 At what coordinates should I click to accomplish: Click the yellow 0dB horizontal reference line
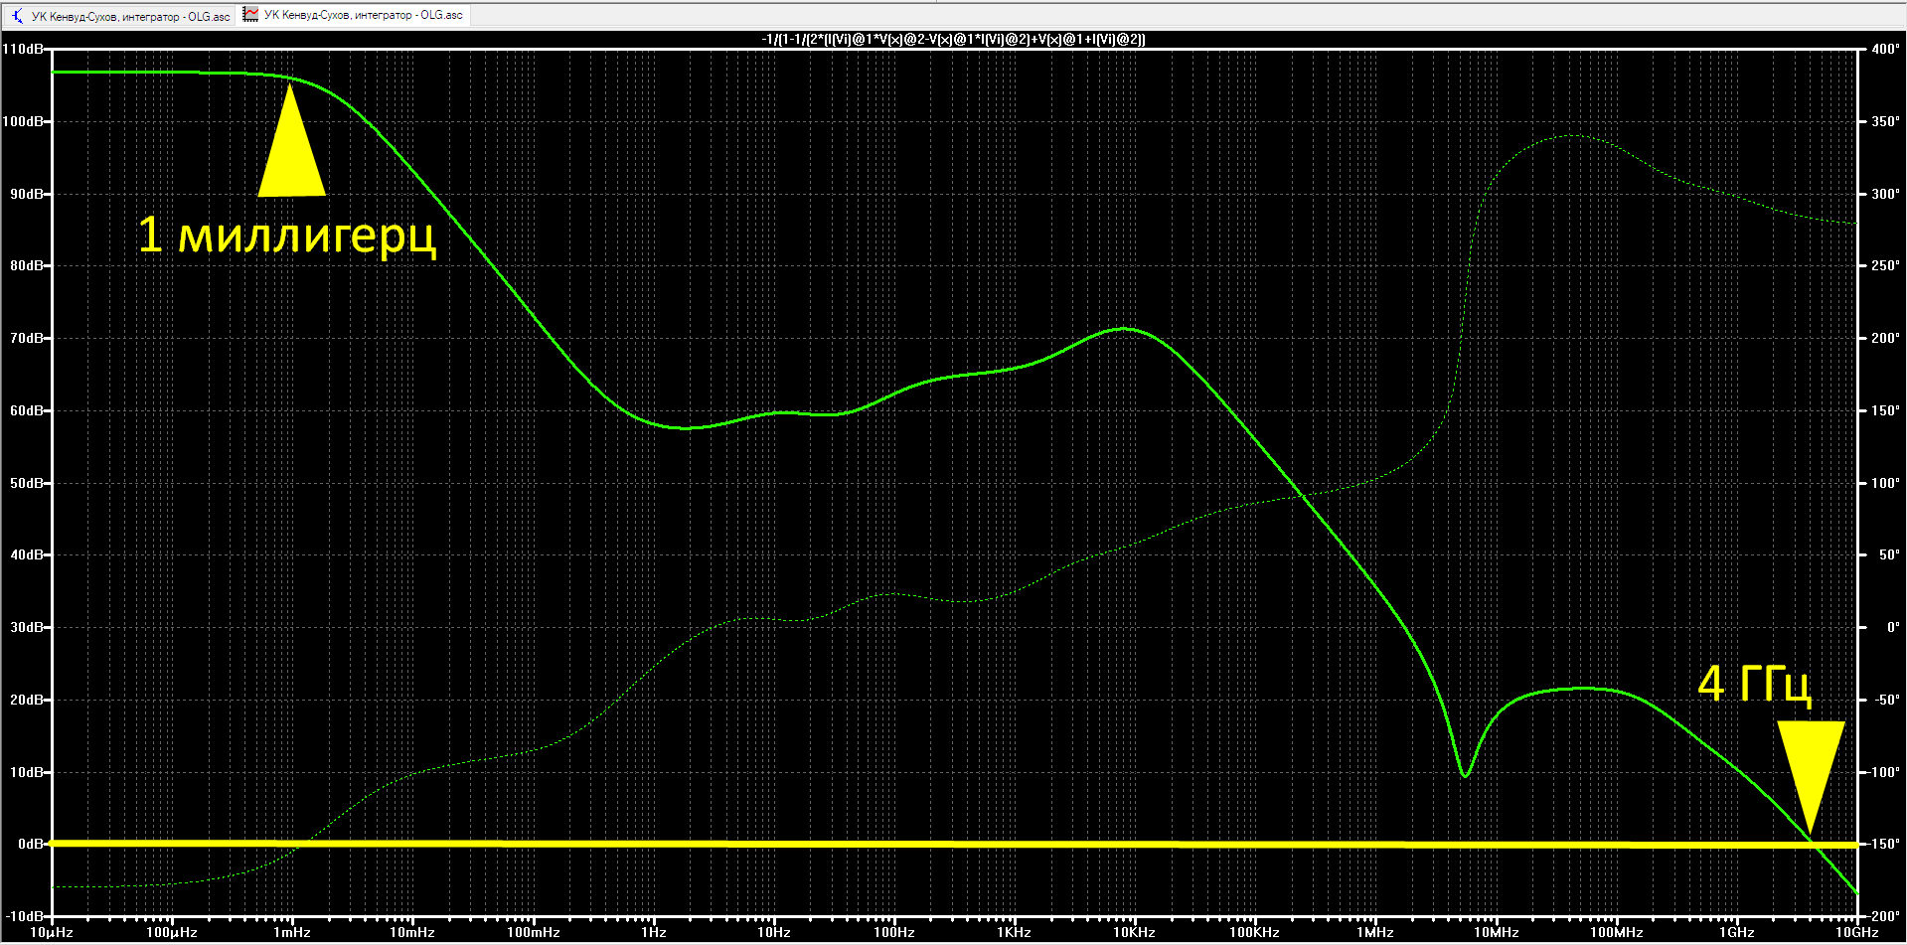pyautogui.click(x=953, y=844)
